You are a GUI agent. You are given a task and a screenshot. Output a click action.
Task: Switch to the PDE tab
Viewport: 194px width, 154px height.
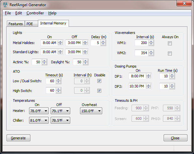pyautogui.click(x=31, y=24)
